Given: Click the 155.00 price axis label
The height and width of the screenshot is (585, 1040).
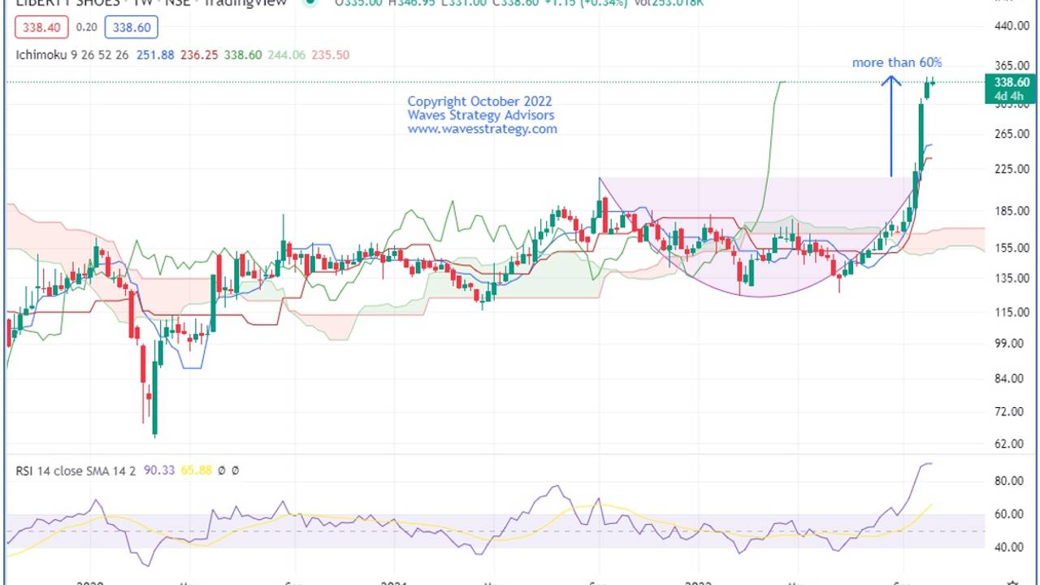Looking at the screenshot, I should coord(1012,248).
